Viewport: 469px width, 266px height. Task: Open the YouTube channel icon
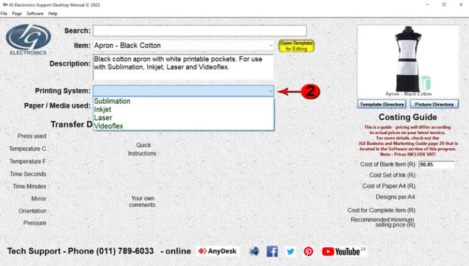343,251
